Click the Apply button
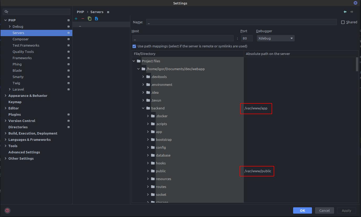Screen dimensions: 361x217 pyautogui.click(x=346, y=210)
